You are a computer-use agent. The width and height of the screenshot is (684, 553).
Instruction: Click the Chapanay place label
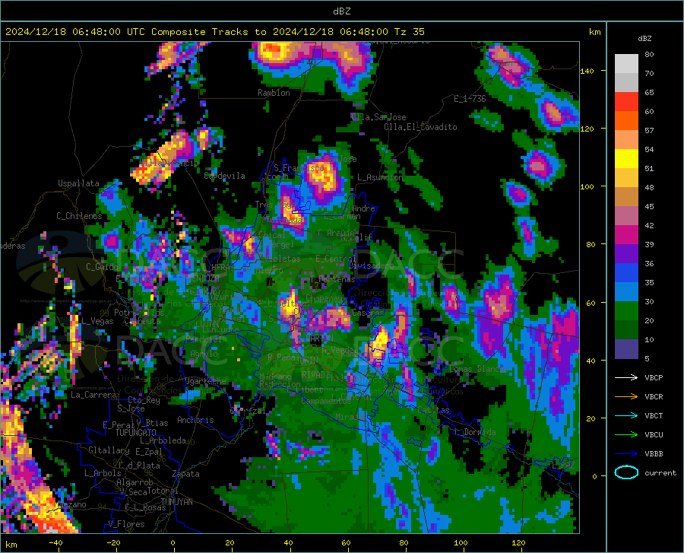[324, 298]
